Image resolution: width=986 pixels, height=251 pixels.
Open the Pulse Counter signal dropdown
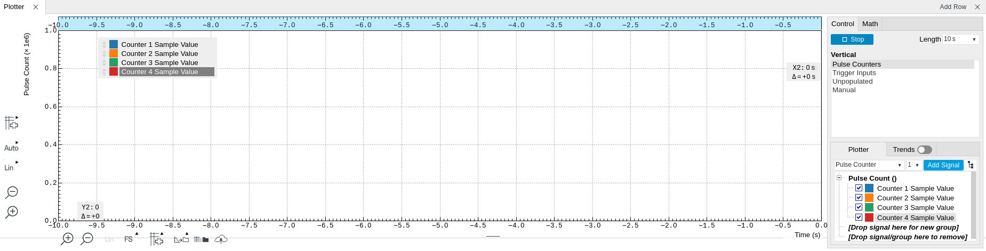pos(869,165)
